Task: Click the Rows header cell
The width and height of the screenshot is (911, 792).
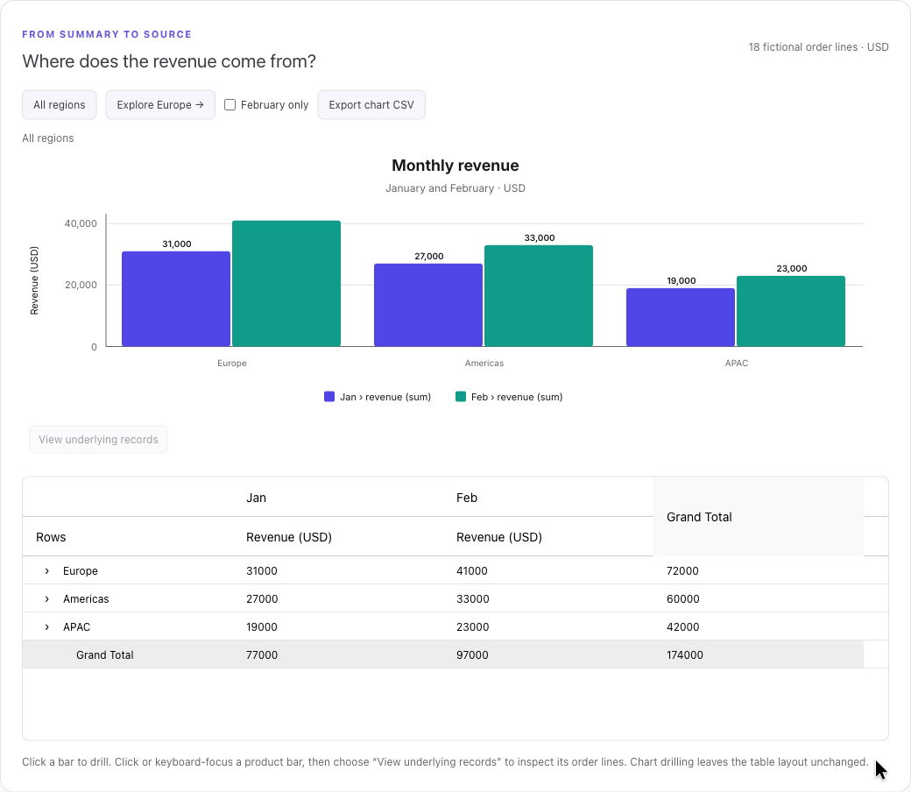Action: point(51,537)
